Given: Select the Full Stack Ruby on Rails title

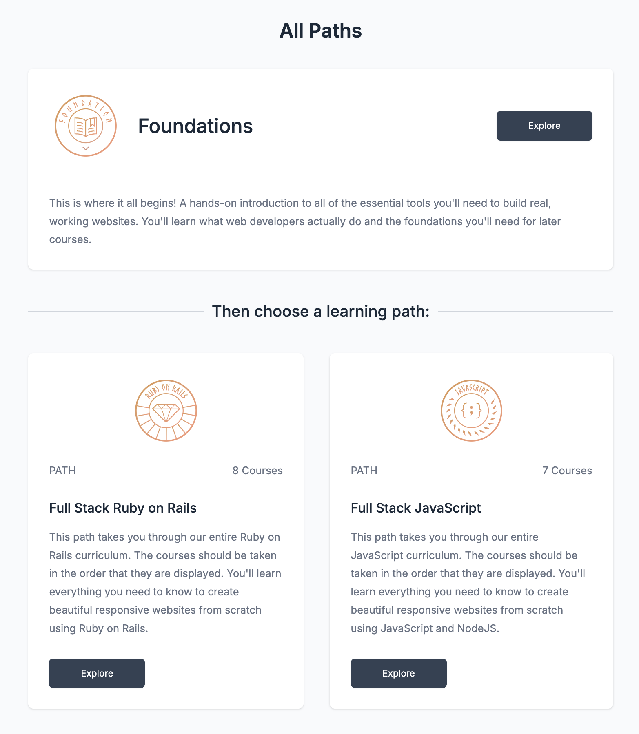Looking at the screenshot, I should tap(122, 508).
